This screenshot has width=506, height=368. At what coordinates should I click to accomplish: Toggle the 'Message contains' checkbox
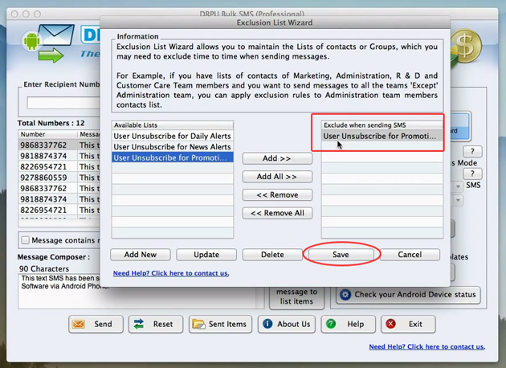point(25,240)
